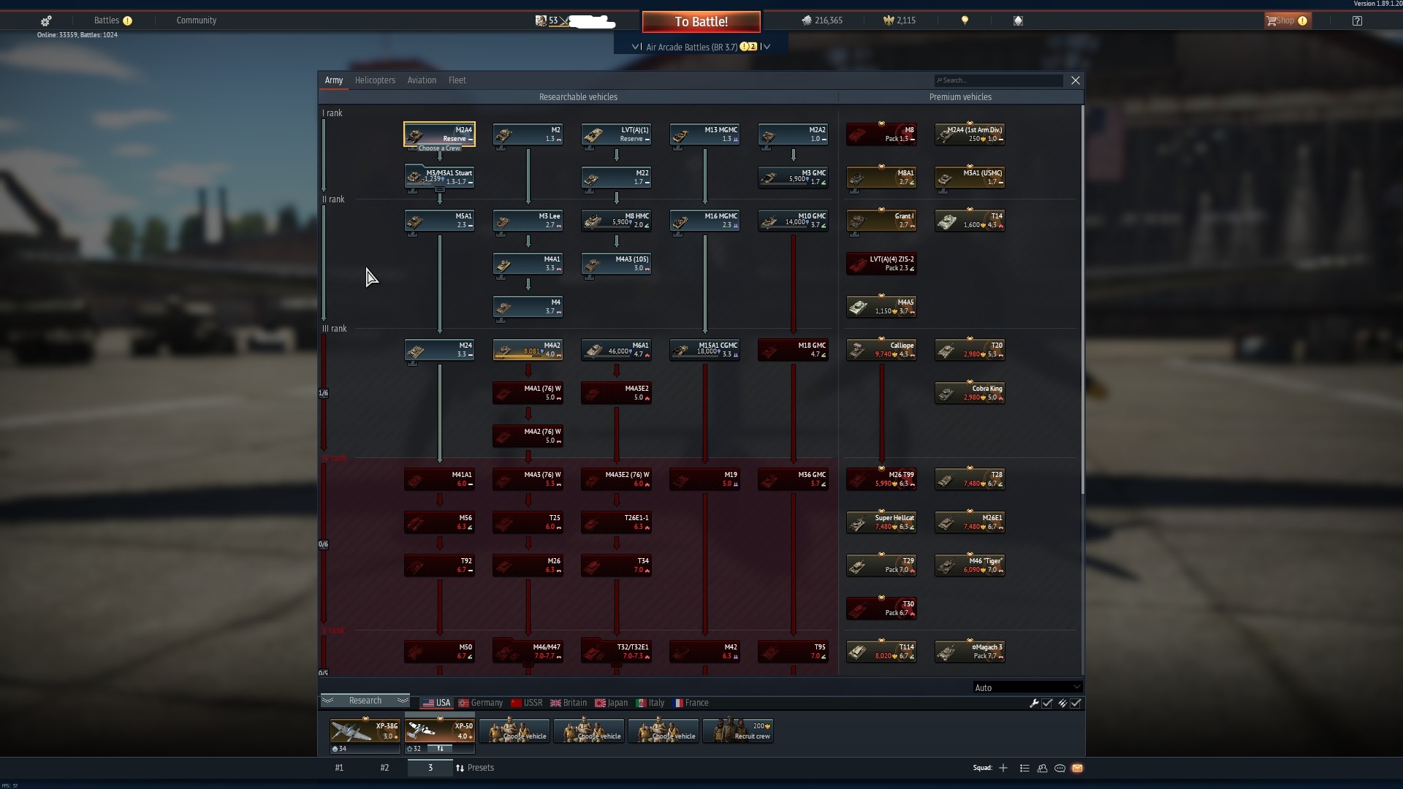Select the M2A2 tank
The height and width of the screenshot is (789, 1403).
point(793,134)
